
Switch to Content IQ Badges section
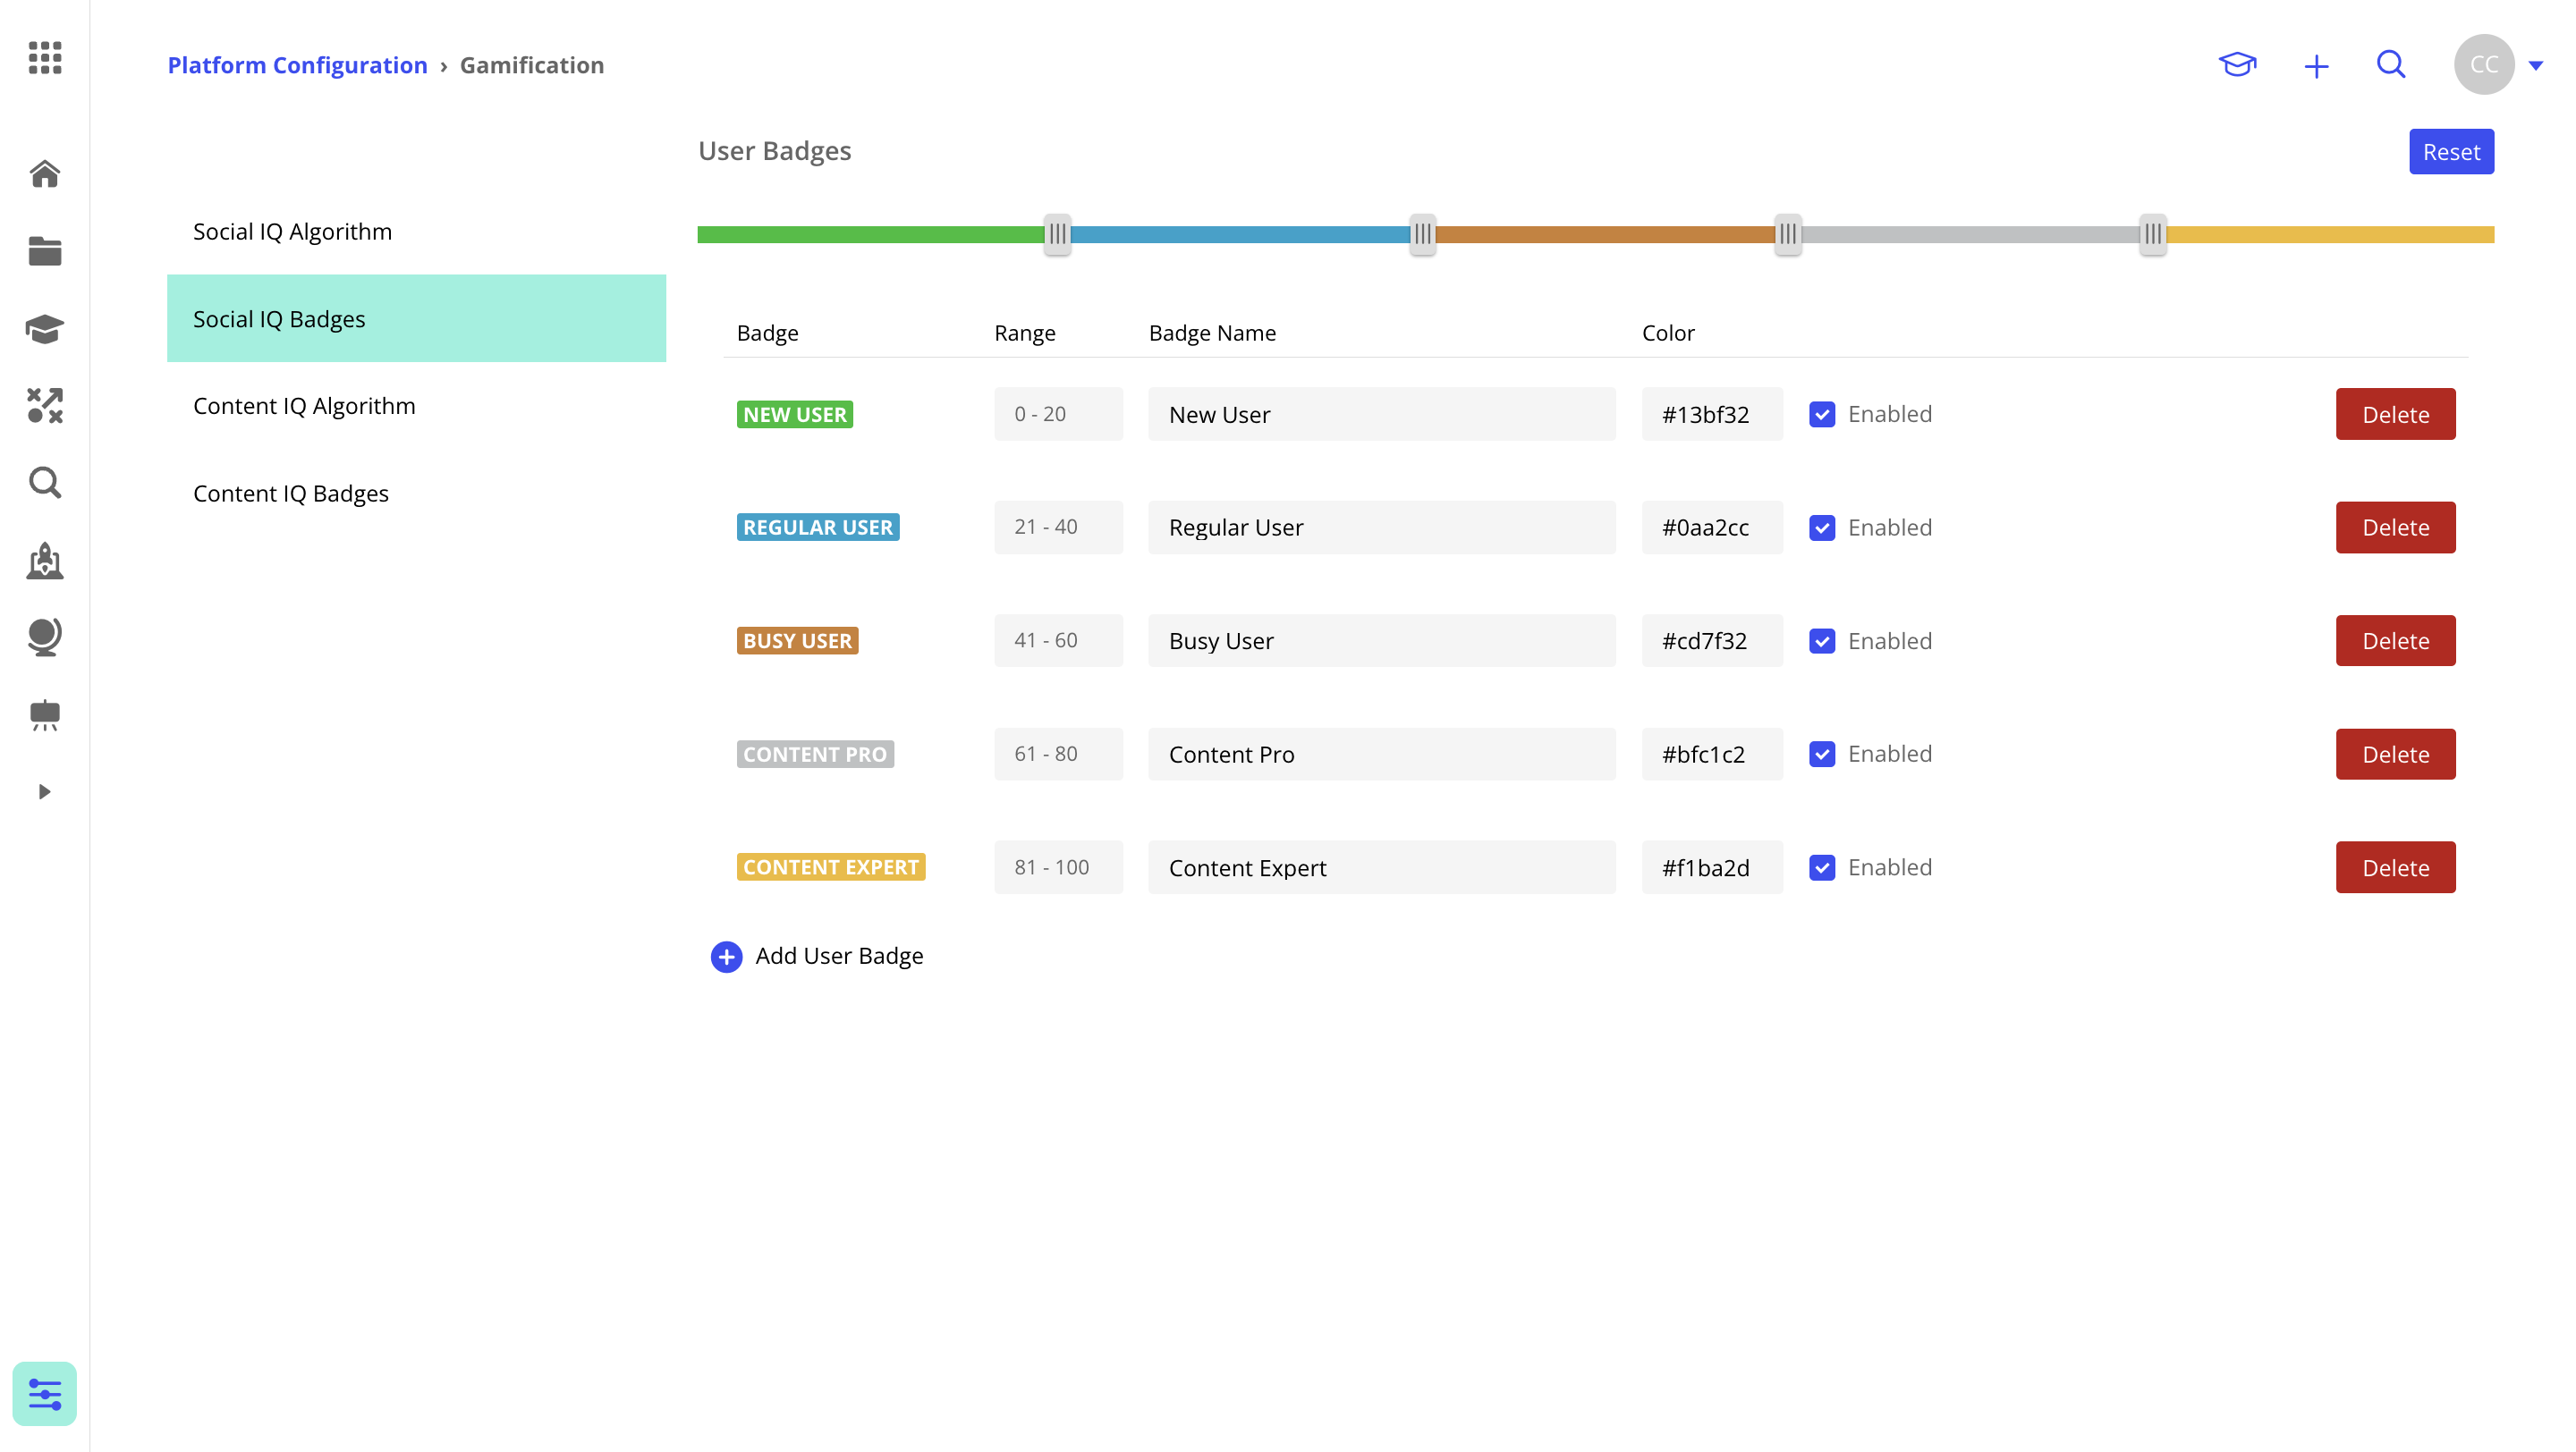coord(291,494)
